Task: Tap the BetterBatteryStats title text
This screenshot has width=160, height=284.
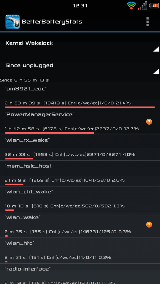Action: pyautogui.click(x=52, y=22)
